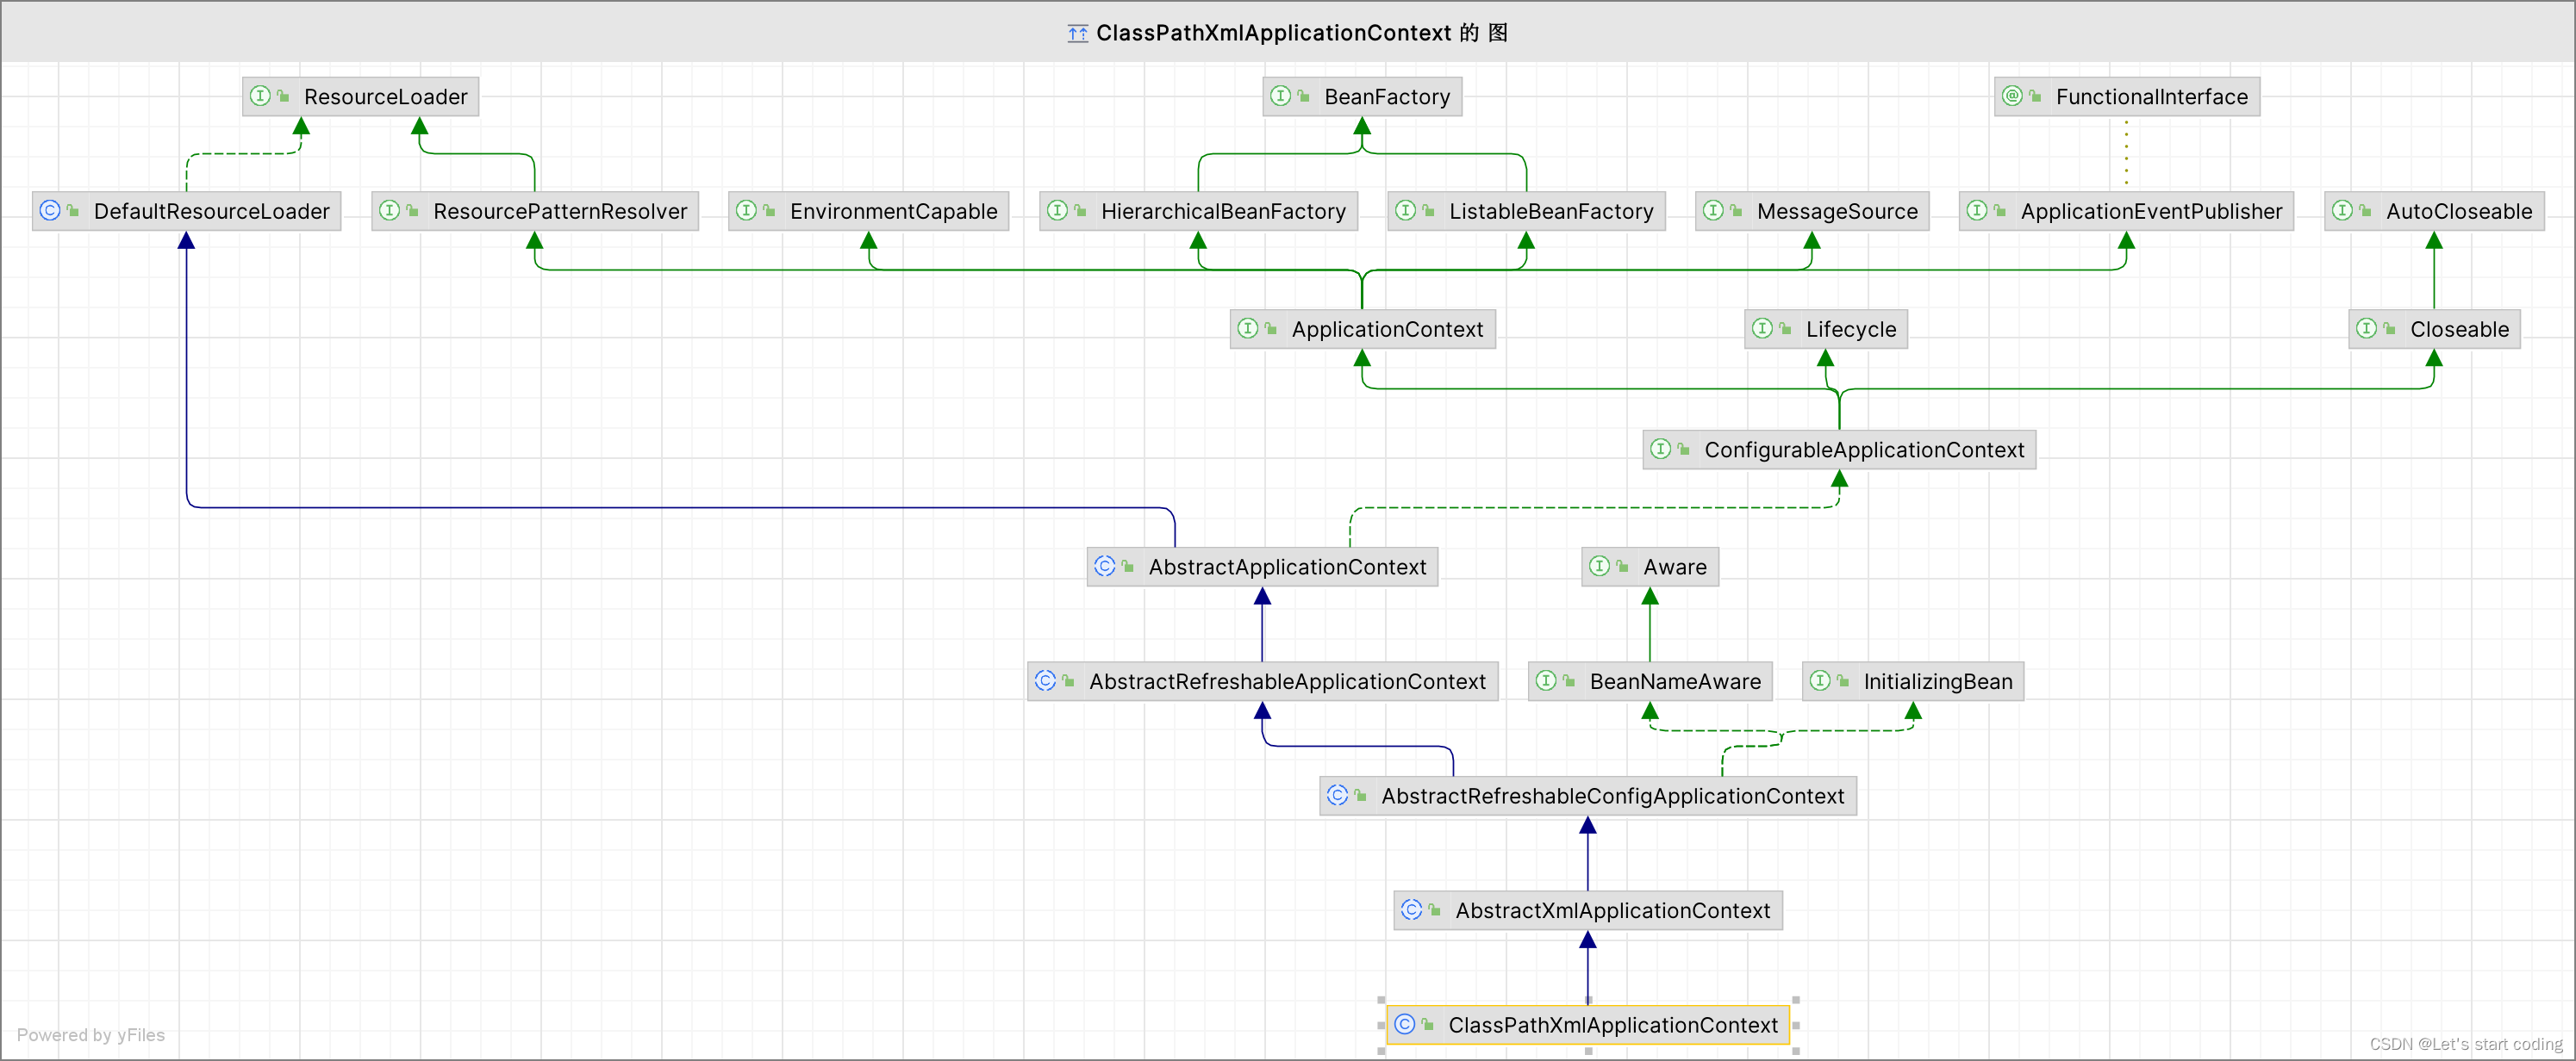This screenshot has width=2576, height=1061.
Task: Select the DefaultResourceLoader node label
Action: pos(212,212)
